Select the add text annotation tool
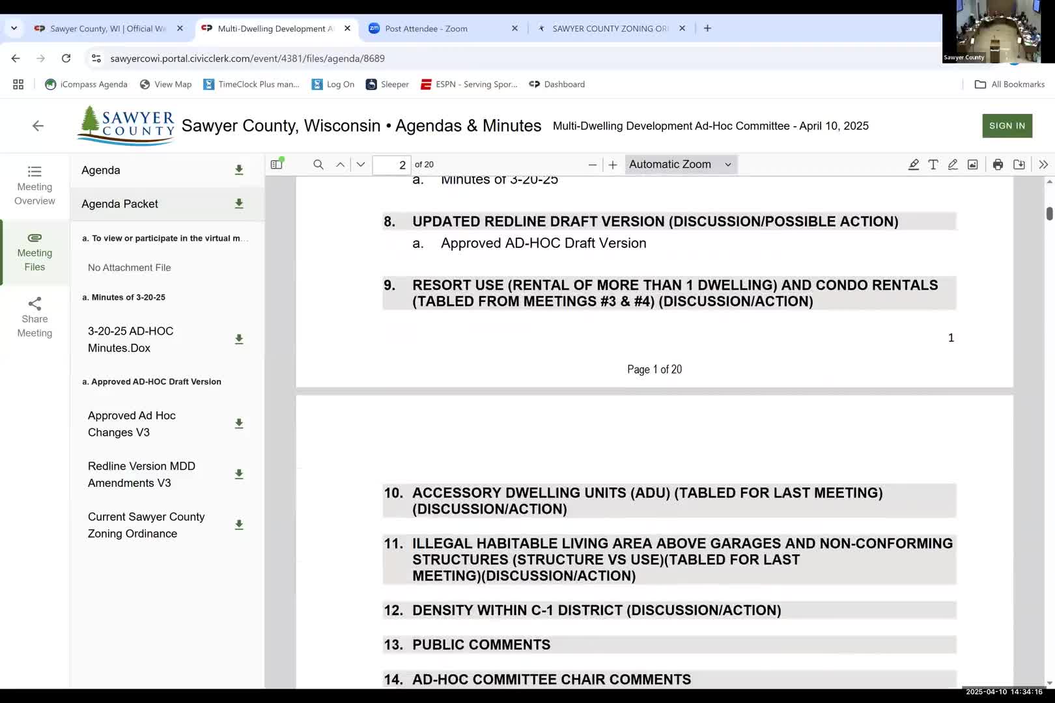1055x703 pixels. 933,165
